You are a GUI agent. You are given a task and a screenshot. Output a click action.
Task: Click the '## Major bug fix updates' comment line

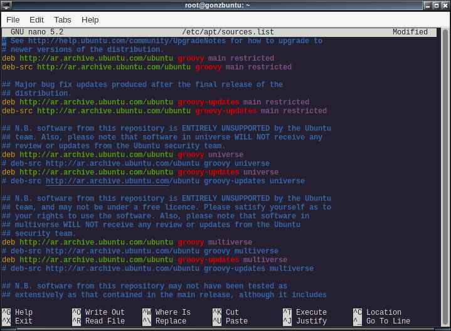142,84
